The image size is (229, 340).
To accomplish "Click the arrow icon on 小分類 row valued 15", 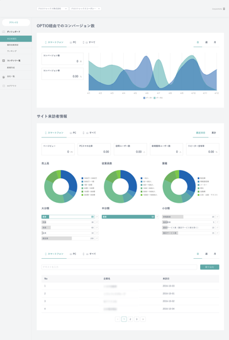I will [x=217, y=233].
